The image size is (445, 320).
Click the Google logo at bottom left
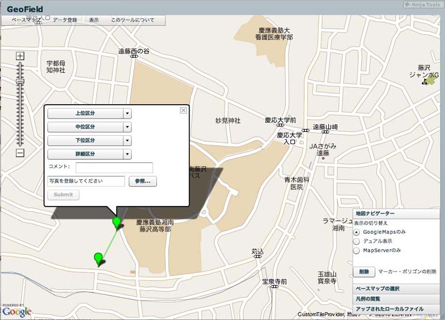click(16, 312)
